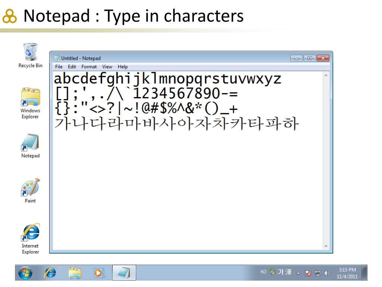This screenshot has height=287, width=382.
Task: Open the Action Center flag icon
Action: click(x=308, y=273)
